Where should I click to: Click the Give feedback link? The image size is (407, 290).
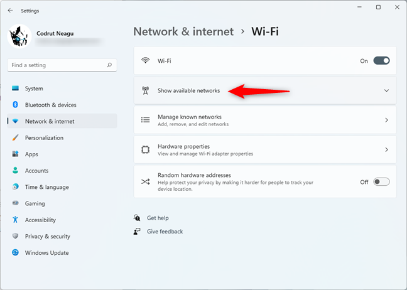point(165,231)
